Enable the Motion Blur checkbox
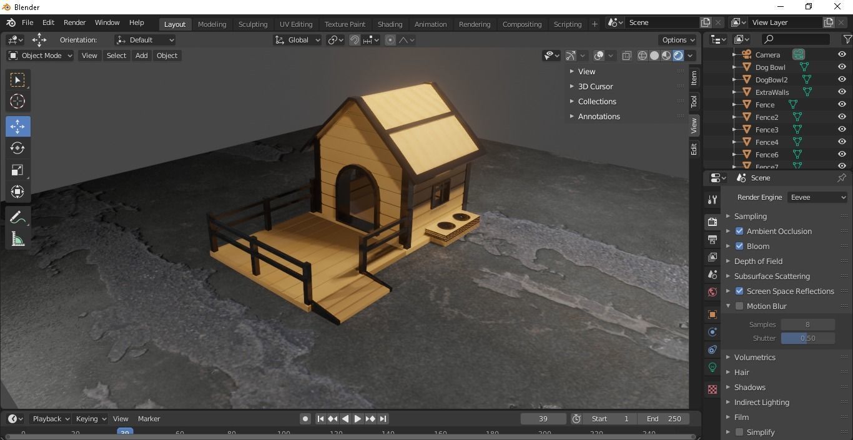 739,306
